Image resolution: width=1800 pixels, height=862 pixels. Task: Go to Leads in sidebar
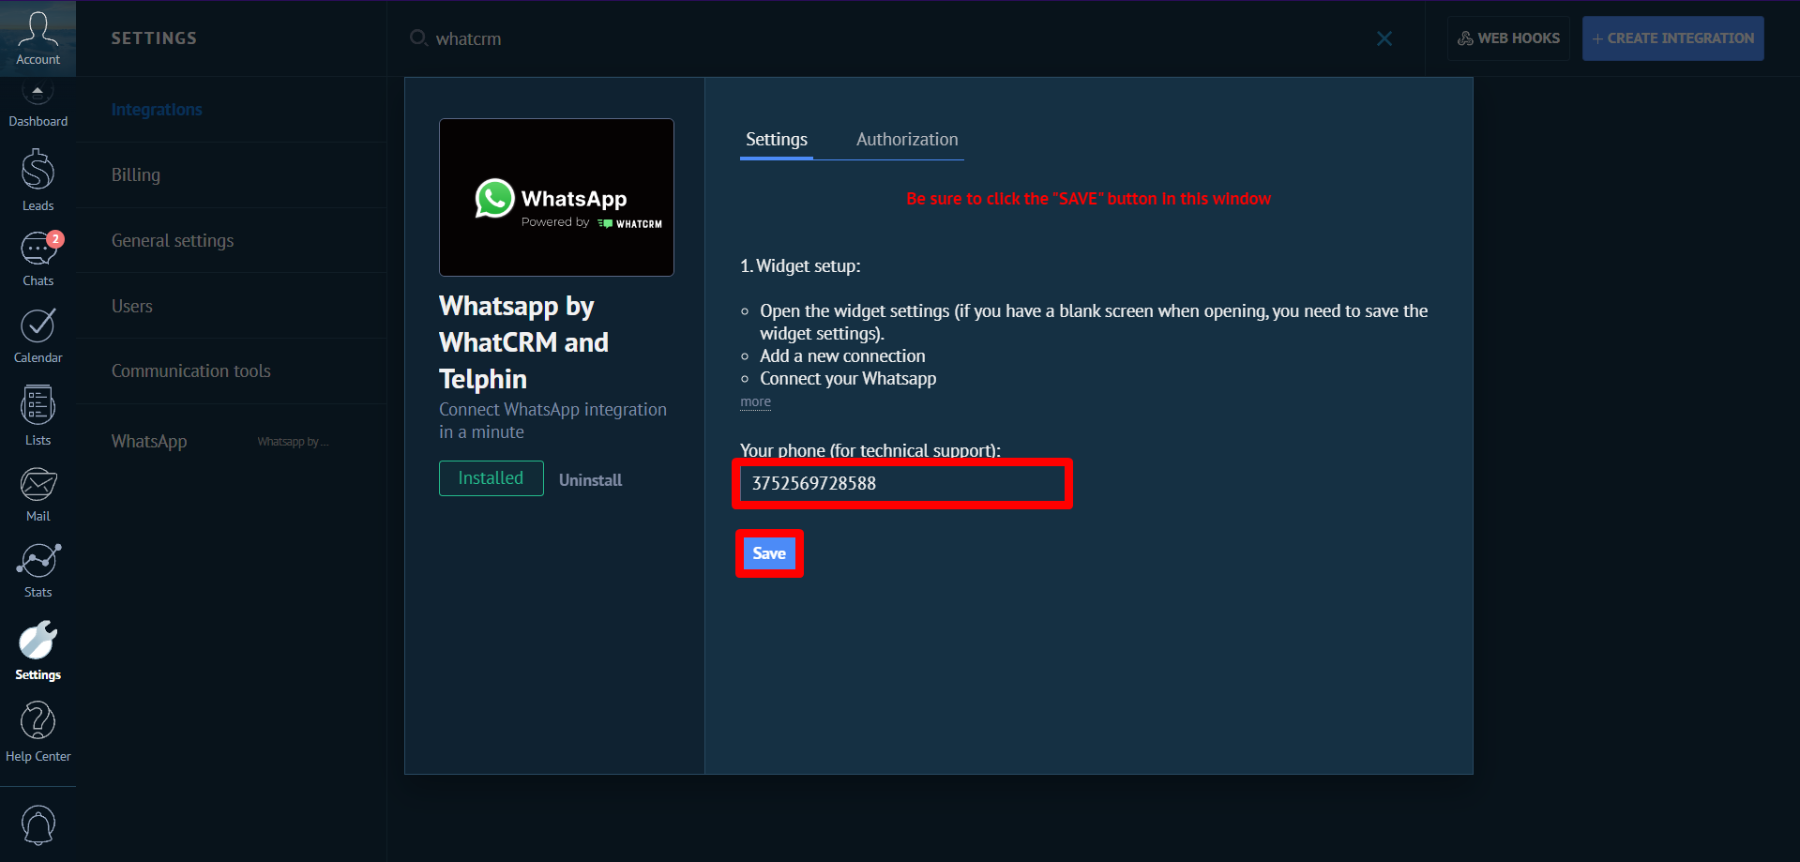(x=38, y=180)
